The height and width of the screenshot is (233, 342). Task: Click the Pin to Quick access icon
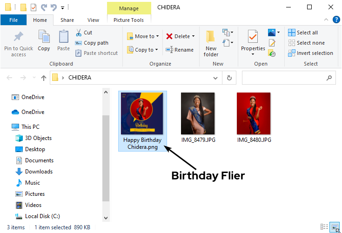[x=19, y=37]
